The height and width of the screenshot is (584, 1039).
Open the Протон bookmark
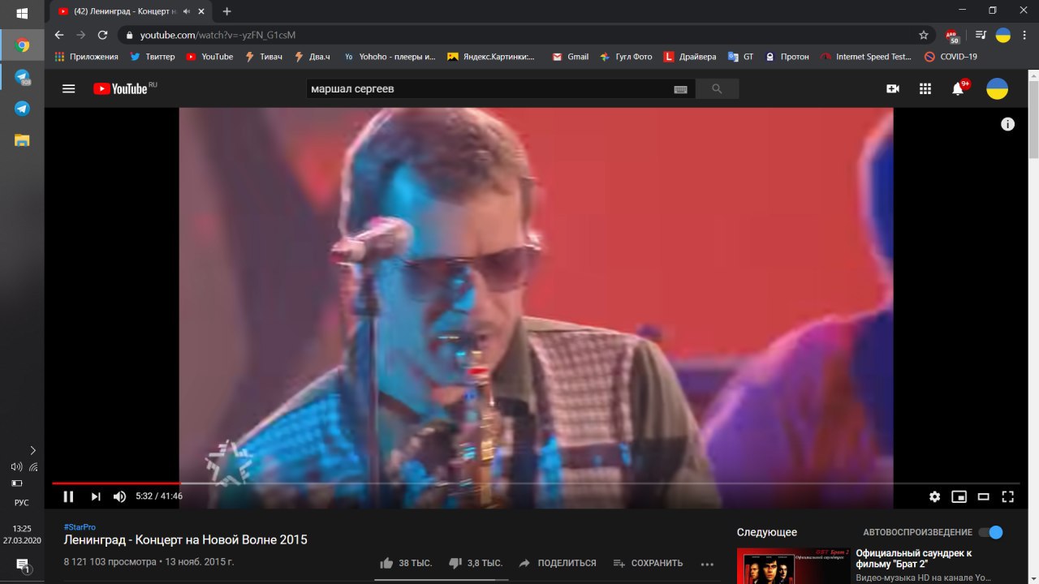tap(787, 57)
